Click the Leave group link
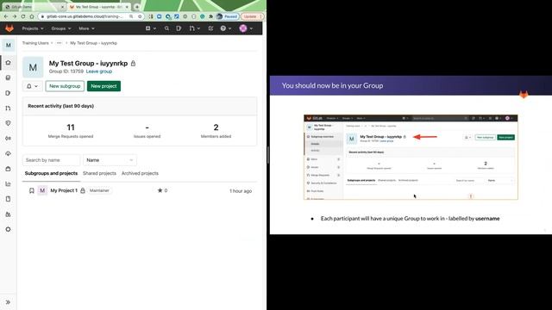The image size is (552, 310). coord(99,71)
